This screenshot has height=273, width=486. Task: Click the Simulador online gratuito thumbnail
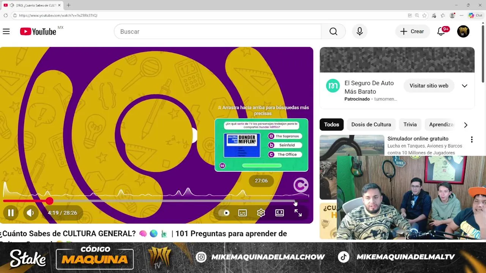pyautogui.click(x=352, y=146)
